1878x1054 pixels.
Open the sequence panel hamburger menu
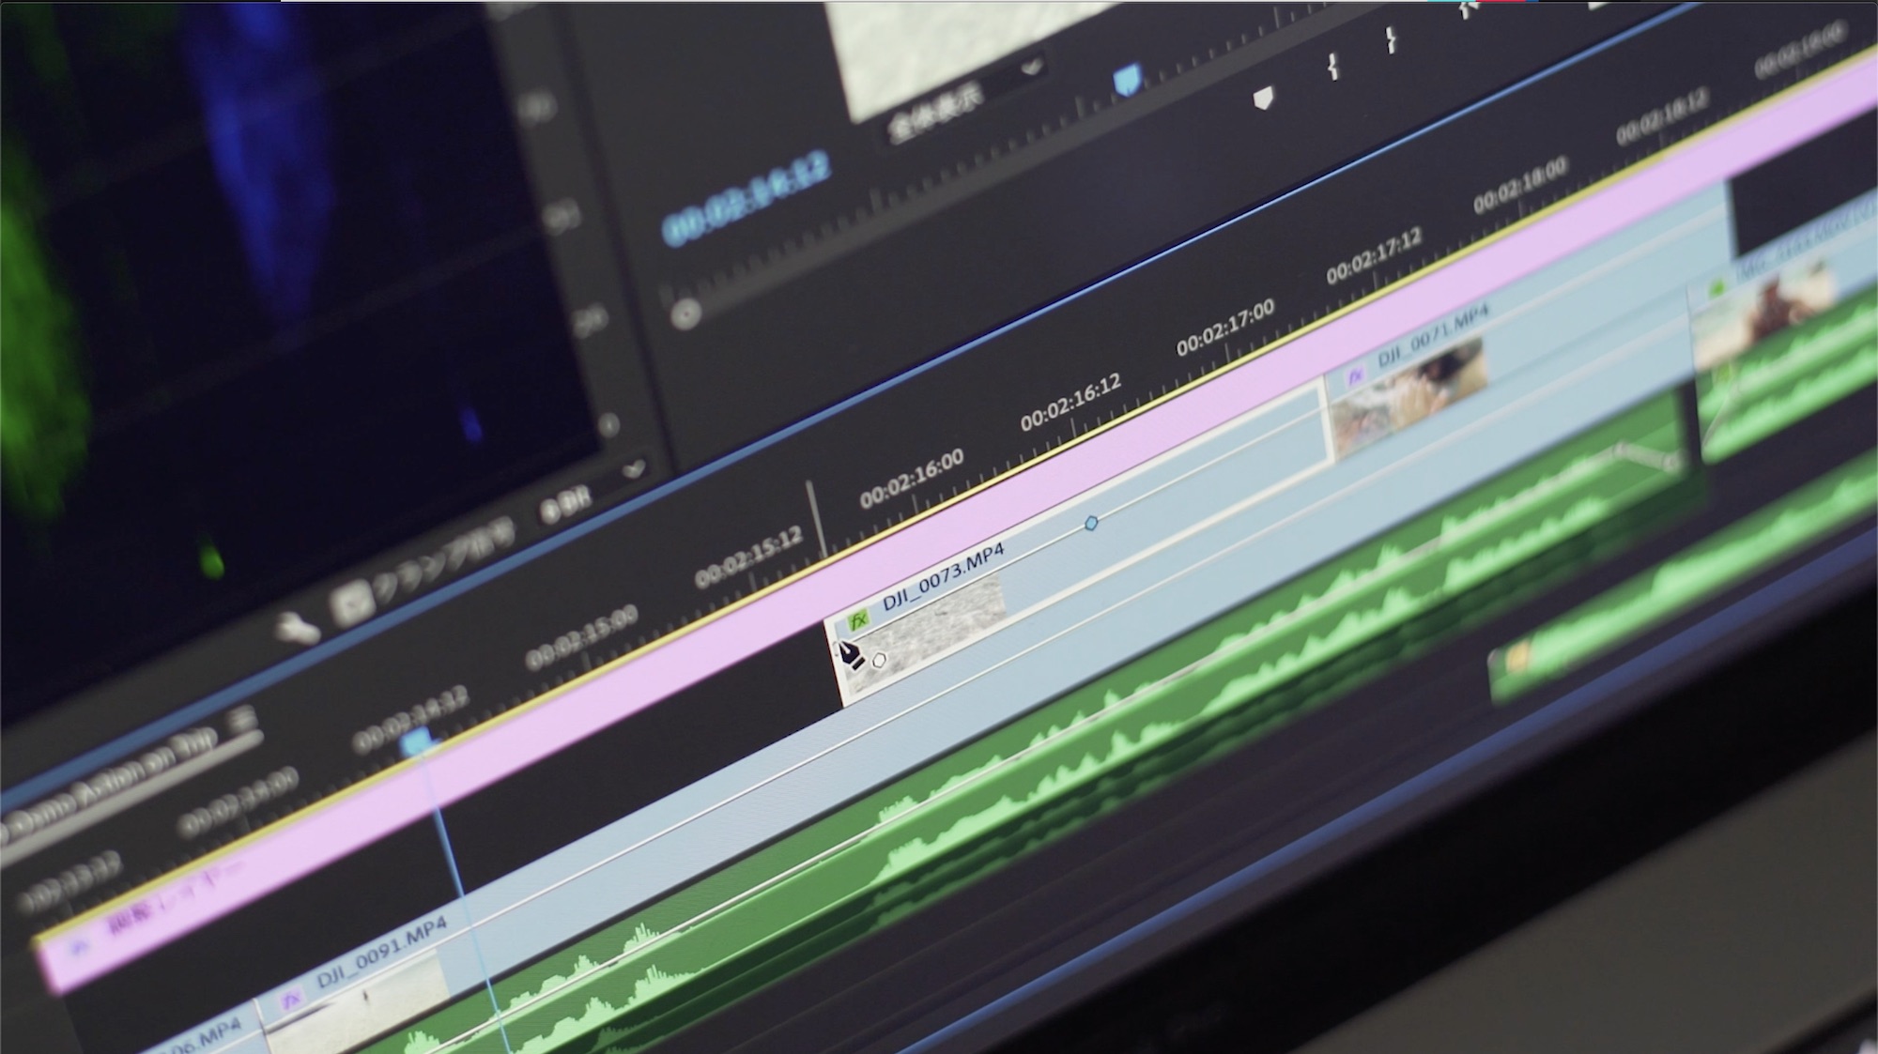(242, 721)
